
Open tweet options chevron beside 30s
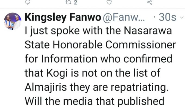pos(182,18)
